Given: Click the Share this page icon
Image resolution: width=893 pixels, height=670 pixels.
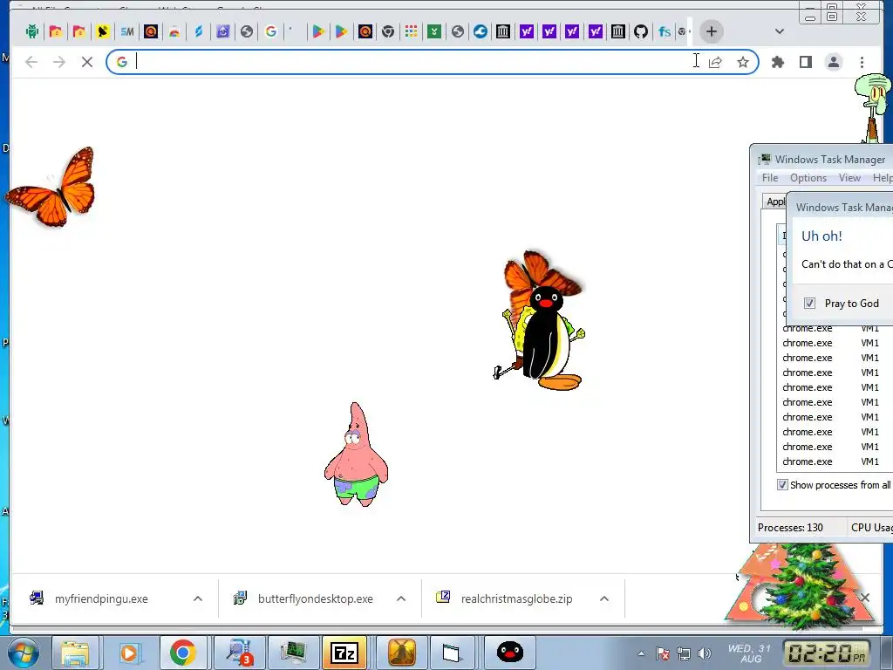Looking at the screenshot, I should click(x=715, y=62).
